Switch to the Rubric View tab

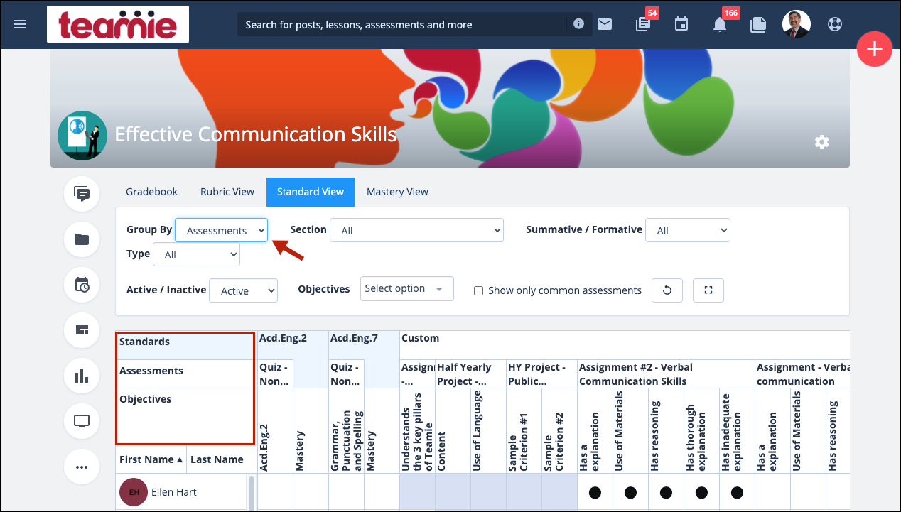(x=227, y=192)
